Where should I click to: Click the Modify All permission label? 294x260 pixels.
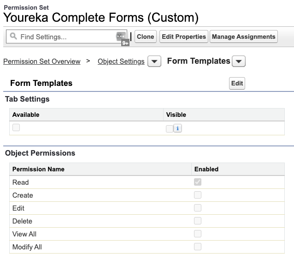(27, 247)
